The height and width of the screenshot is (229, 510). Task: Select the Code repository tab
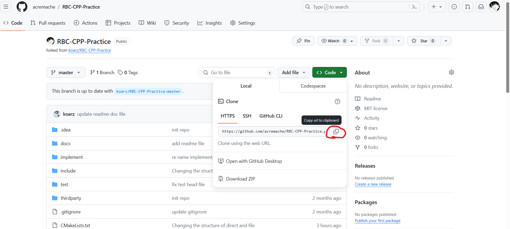pos(13,23)
